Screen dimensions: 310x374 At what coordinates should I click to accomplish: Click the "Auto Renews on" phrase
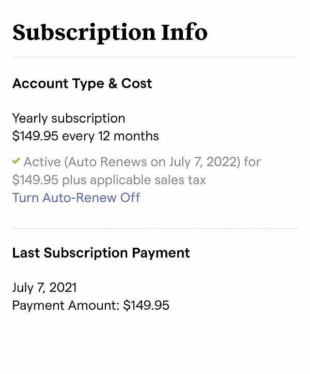pyautogui.click(x=115, y=162)
